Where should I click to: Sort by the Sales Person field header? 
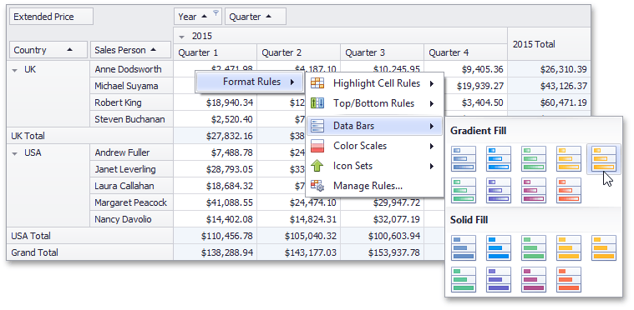pyautogui.click(x=130, y=50)
